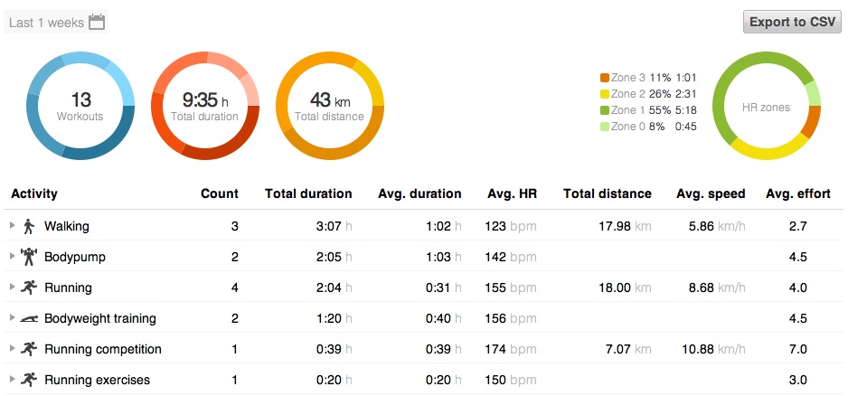Click the HR zones donut chart

pos(767,107)
